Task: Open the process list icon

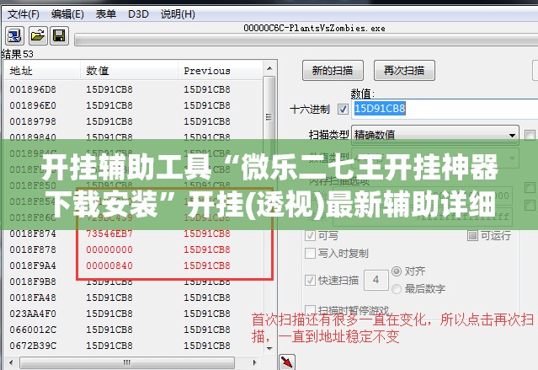Action: [x=15, y=35]
